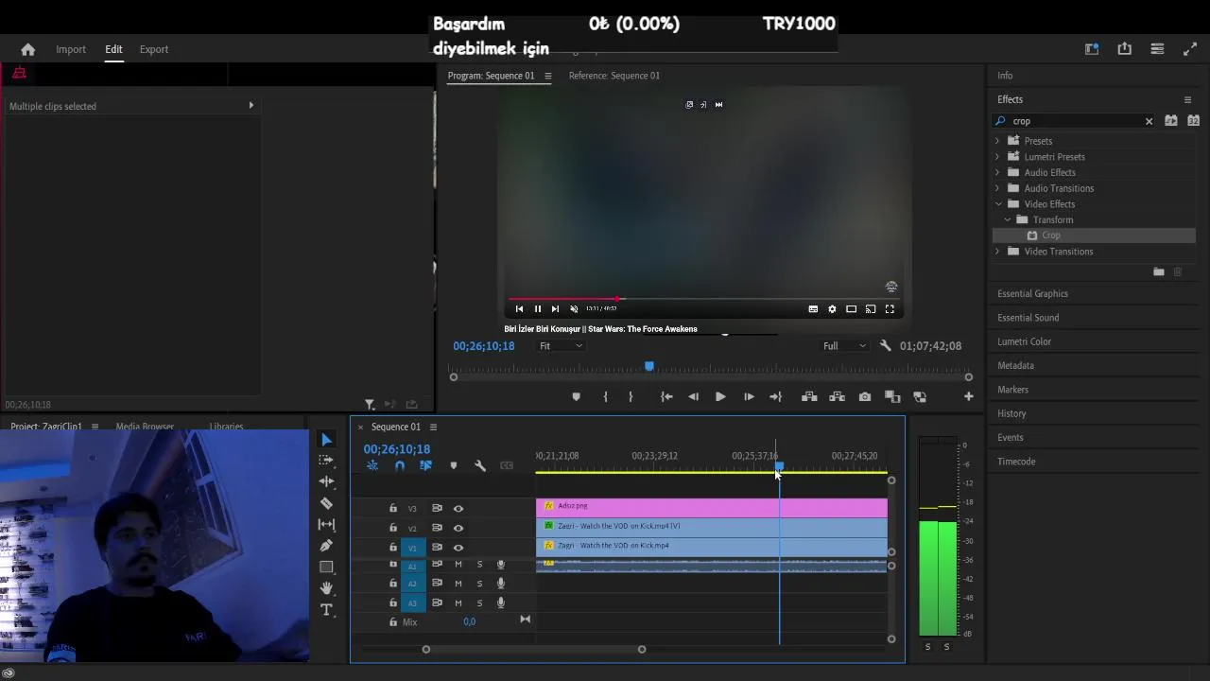The width and height of the screenshot is (1210, 681).
Task: Expand the Video Transitions folder
Action: tap(996, 252)
